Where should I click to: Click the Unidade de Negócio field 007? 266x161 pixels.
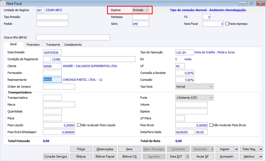click(40, 10)
